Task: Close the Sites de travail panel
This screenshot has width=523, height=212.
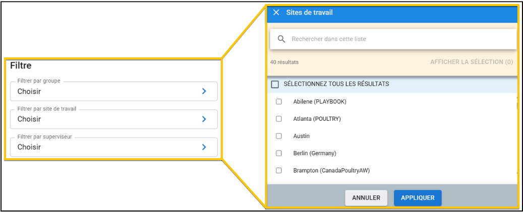Action: click(x=276, y=13)
